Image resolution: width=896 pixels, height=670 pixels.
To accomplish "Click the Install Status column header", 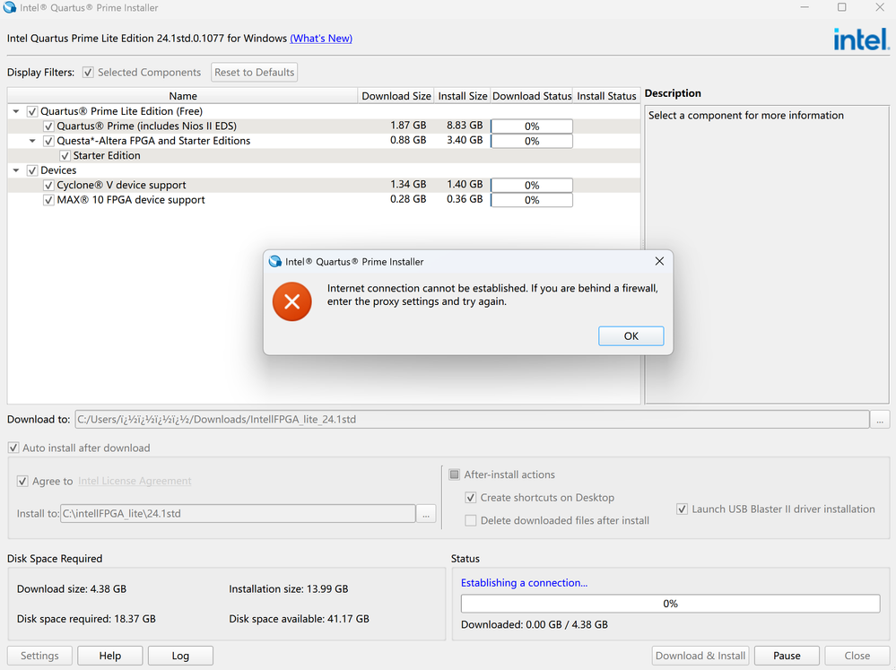I will coord(606,96).
